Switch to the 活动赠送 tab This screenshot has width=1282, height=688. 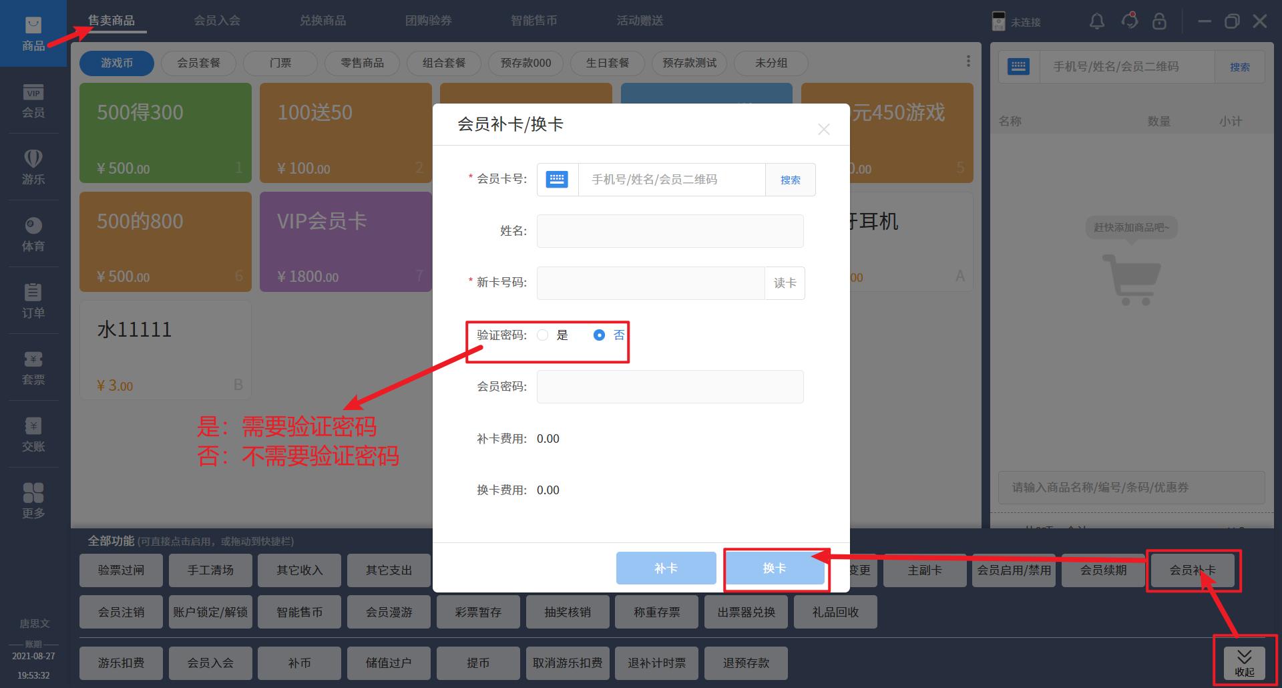pyautogui.click(x=640, y=21)
